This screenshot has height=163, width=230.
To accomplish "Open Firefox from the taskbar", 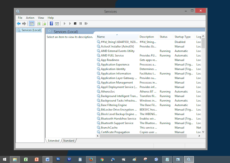I will (x=91, y=159).
